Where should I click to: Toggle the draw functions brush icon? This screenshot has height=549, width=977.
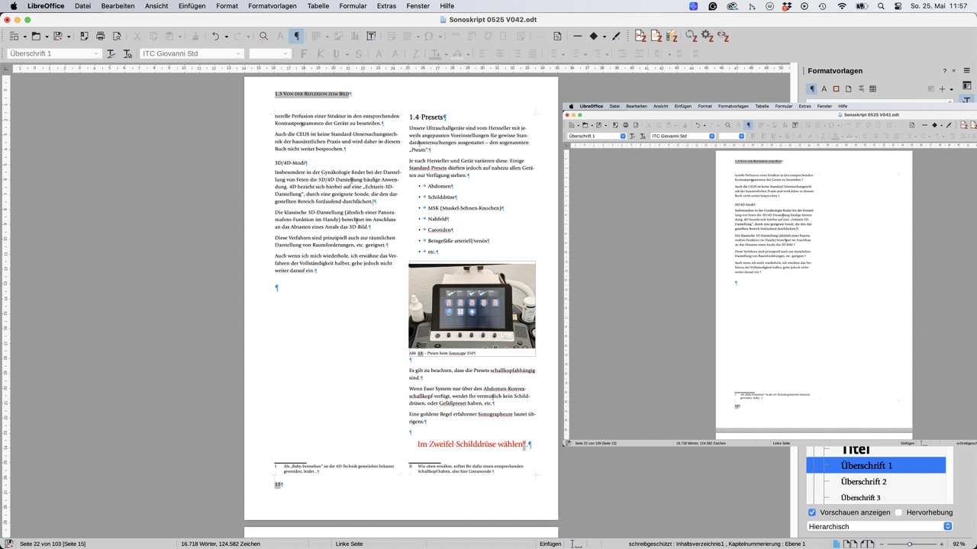[x=617, y=36]
